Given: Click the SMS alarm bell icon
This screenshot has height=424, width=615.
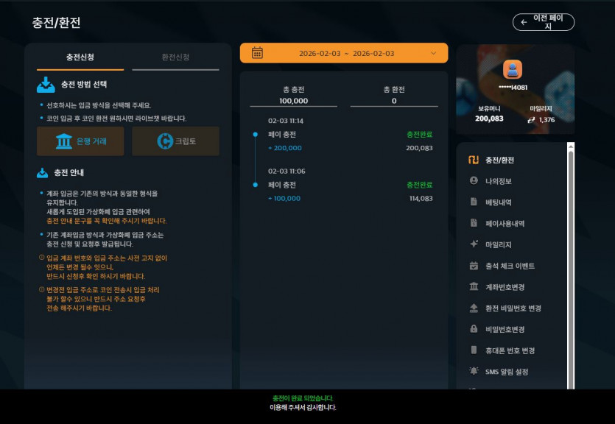Looking at the screenshot, I should (474, 371).
